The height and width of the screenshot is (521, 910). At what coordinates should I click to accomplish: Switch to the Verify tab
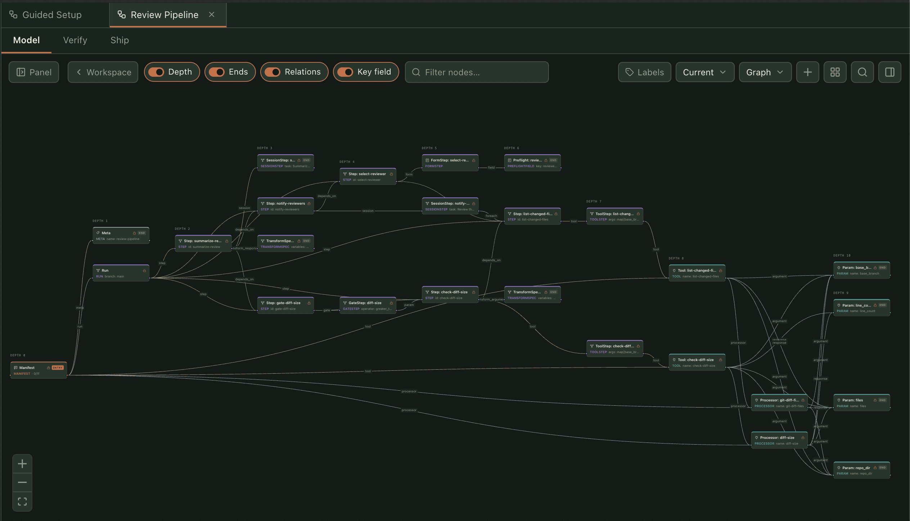point(75,40)
